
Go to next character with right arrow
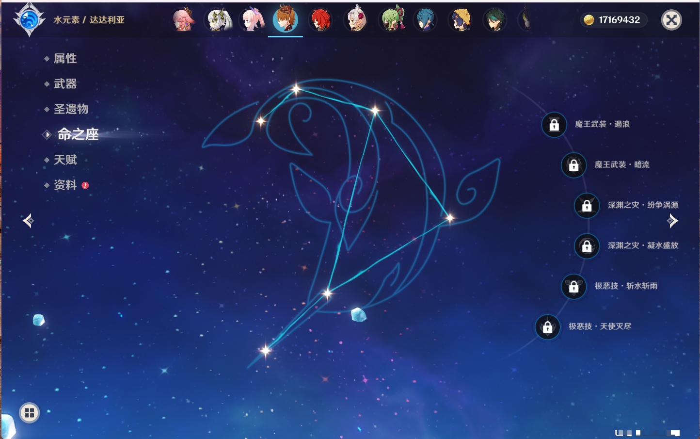(672, 221)
